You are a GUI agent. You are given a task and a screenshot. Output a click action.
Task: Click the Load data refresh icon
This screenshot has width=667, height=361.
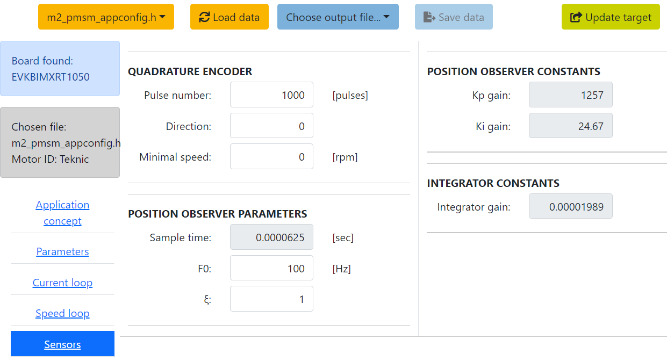pos(204,17)
